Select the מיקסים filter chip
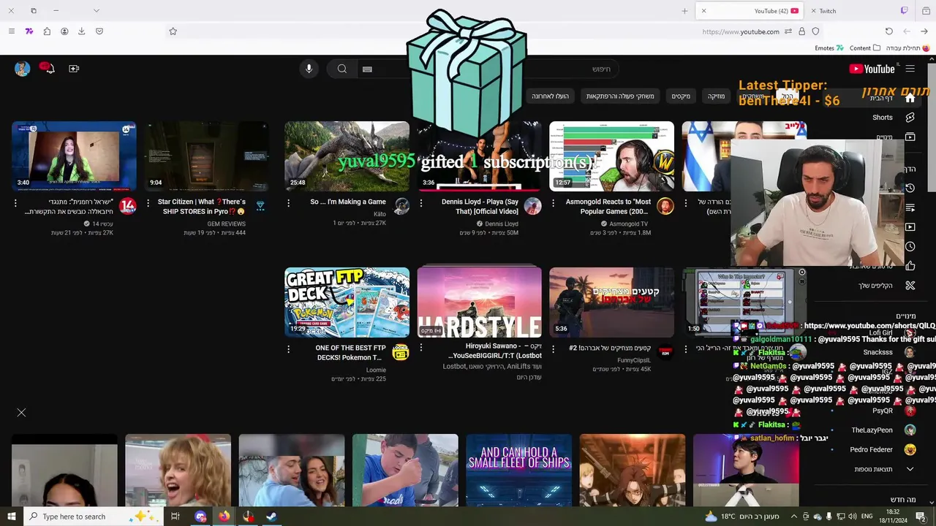This screenshot has height=526, width=936. tap(681, 96)
